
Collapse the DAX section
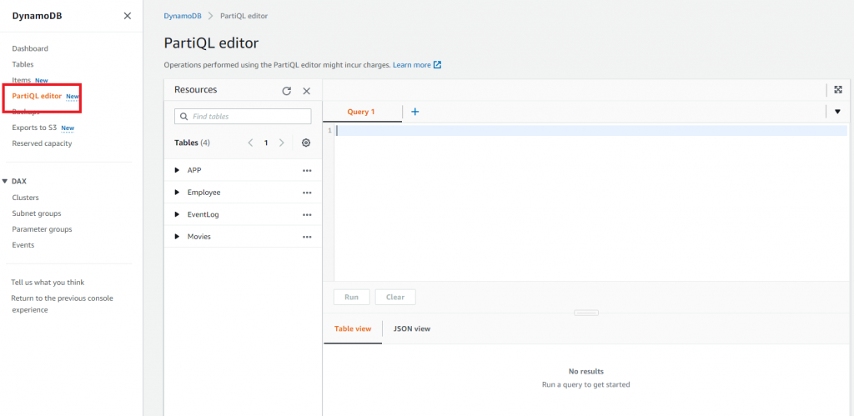coord(5,181)
